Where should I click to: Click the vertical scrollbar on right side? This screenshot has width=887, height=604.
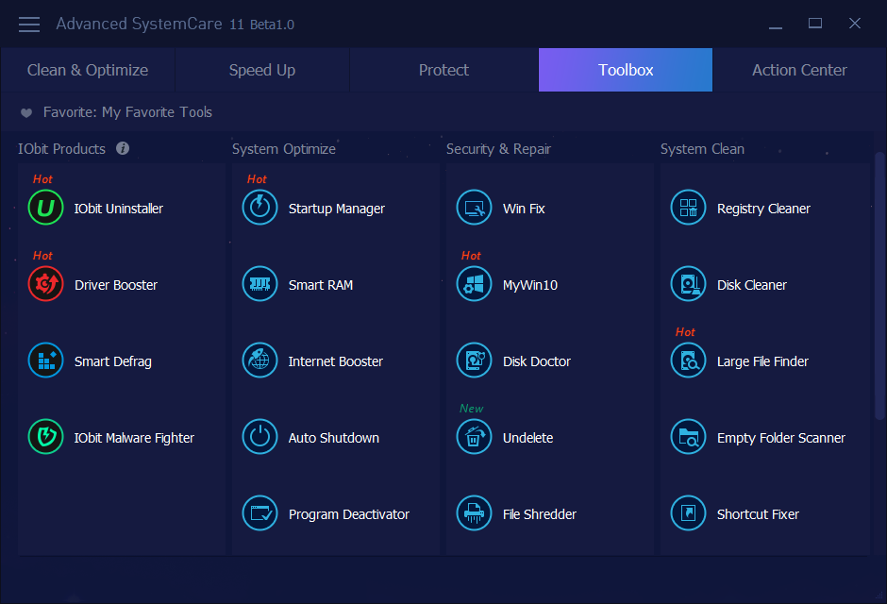coord(879,283)
